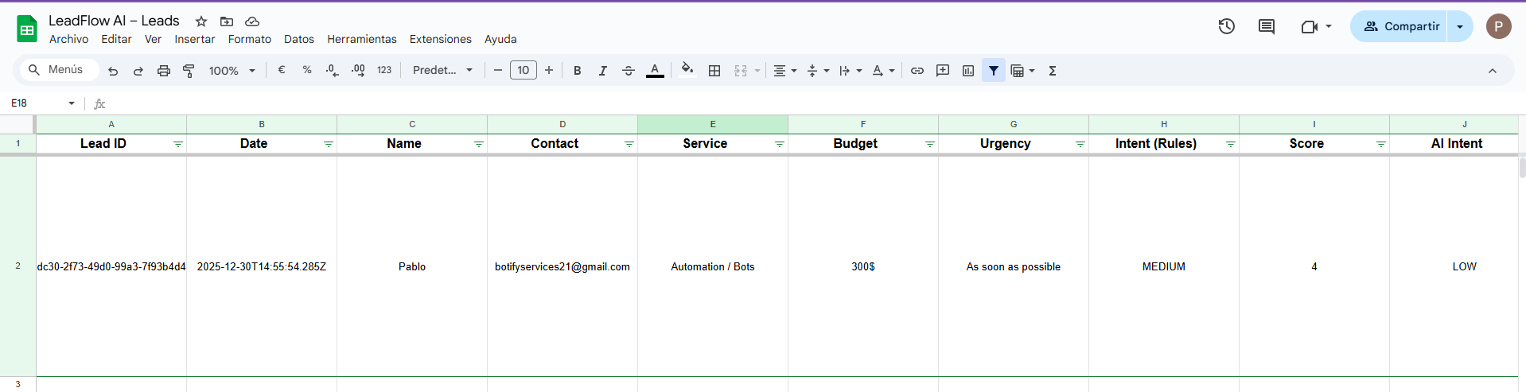The image size is (1526, 392).
Task: Open the Datos menu
Action: click(299, 39)
